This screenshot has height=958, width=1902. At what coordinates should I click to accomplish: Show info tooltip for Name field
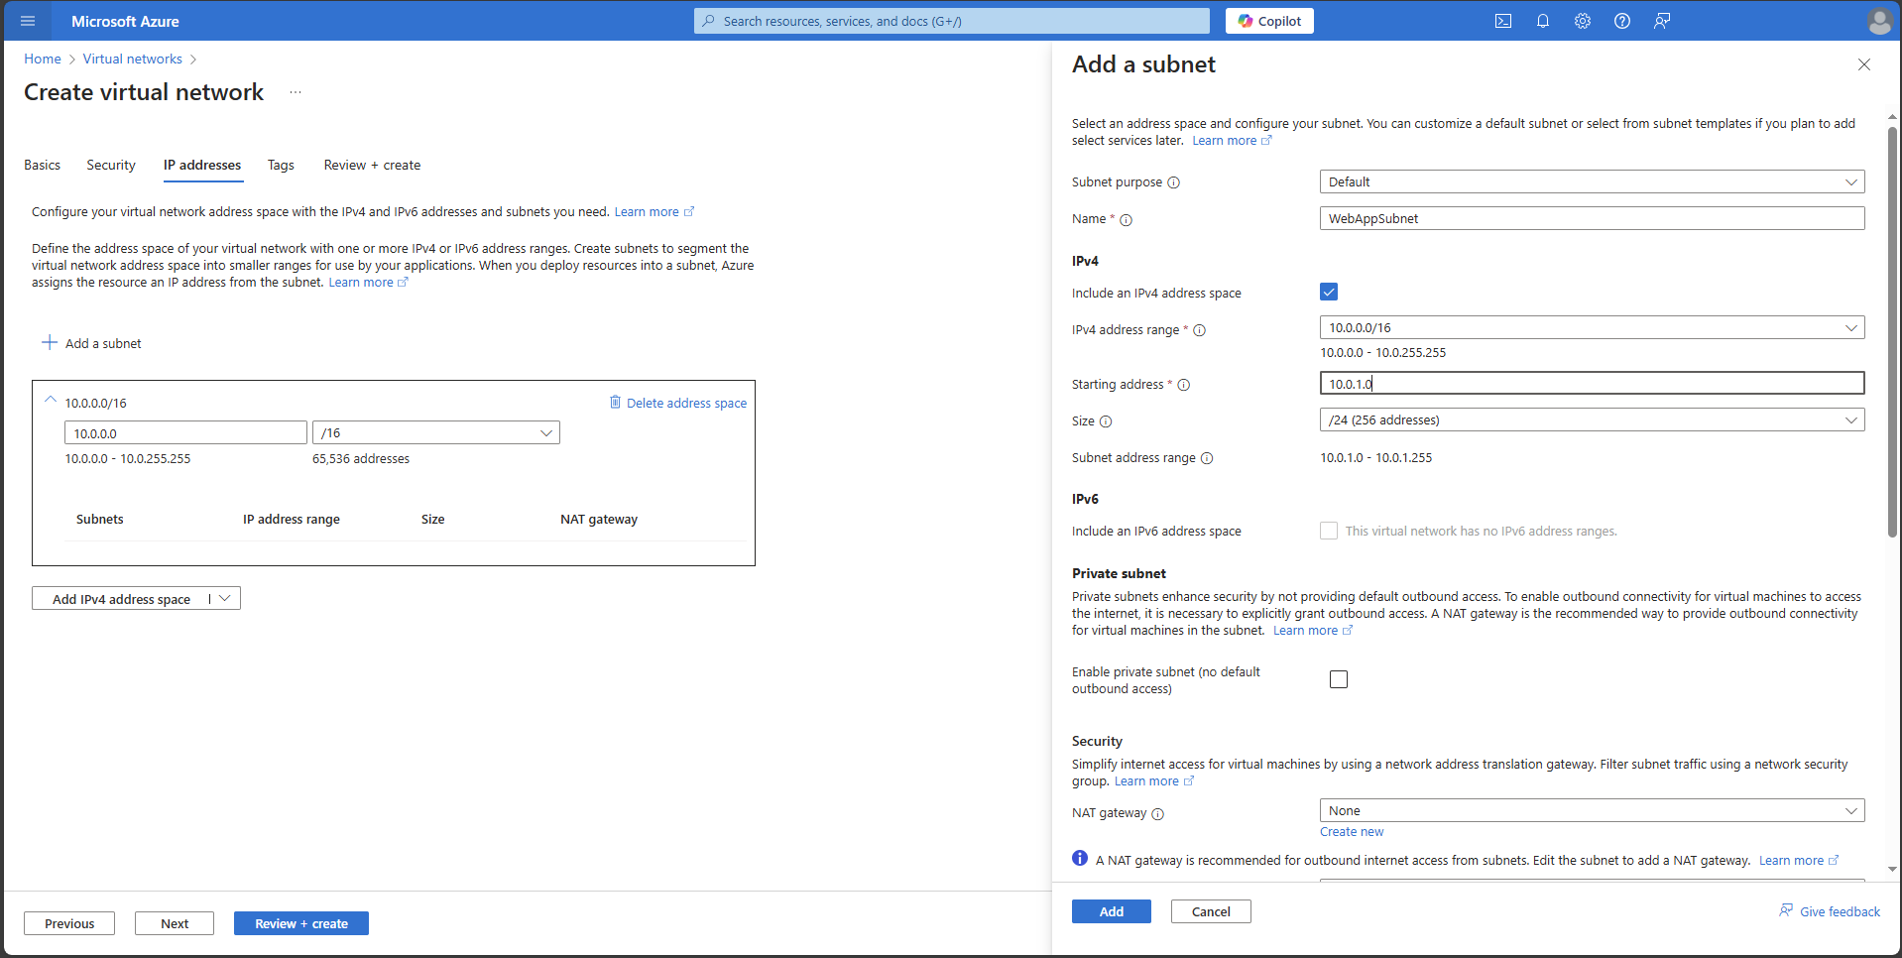pyautogui.click(x=1127, y=220)
